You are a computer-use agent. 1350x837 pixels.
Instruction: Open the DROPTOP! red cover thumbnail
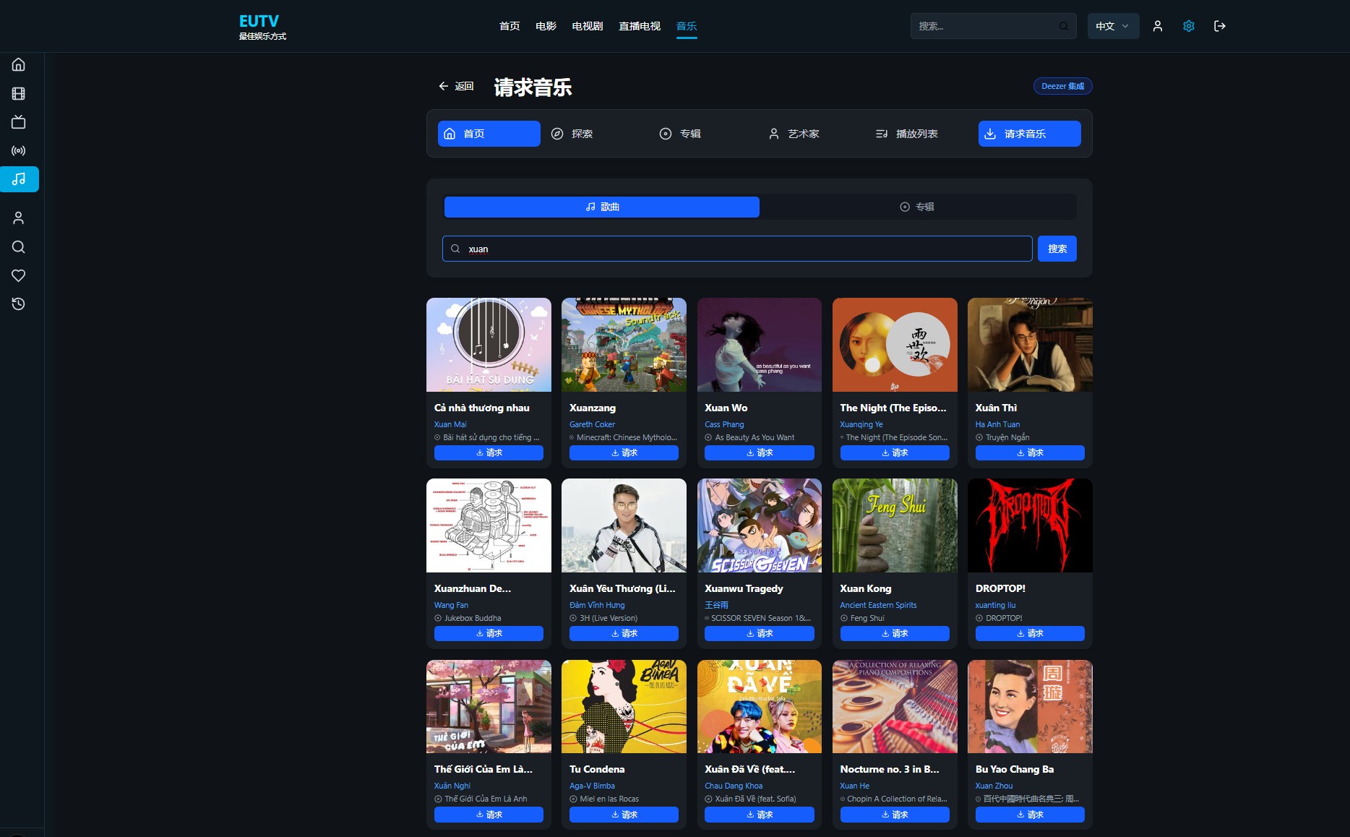coord(1030,525)
